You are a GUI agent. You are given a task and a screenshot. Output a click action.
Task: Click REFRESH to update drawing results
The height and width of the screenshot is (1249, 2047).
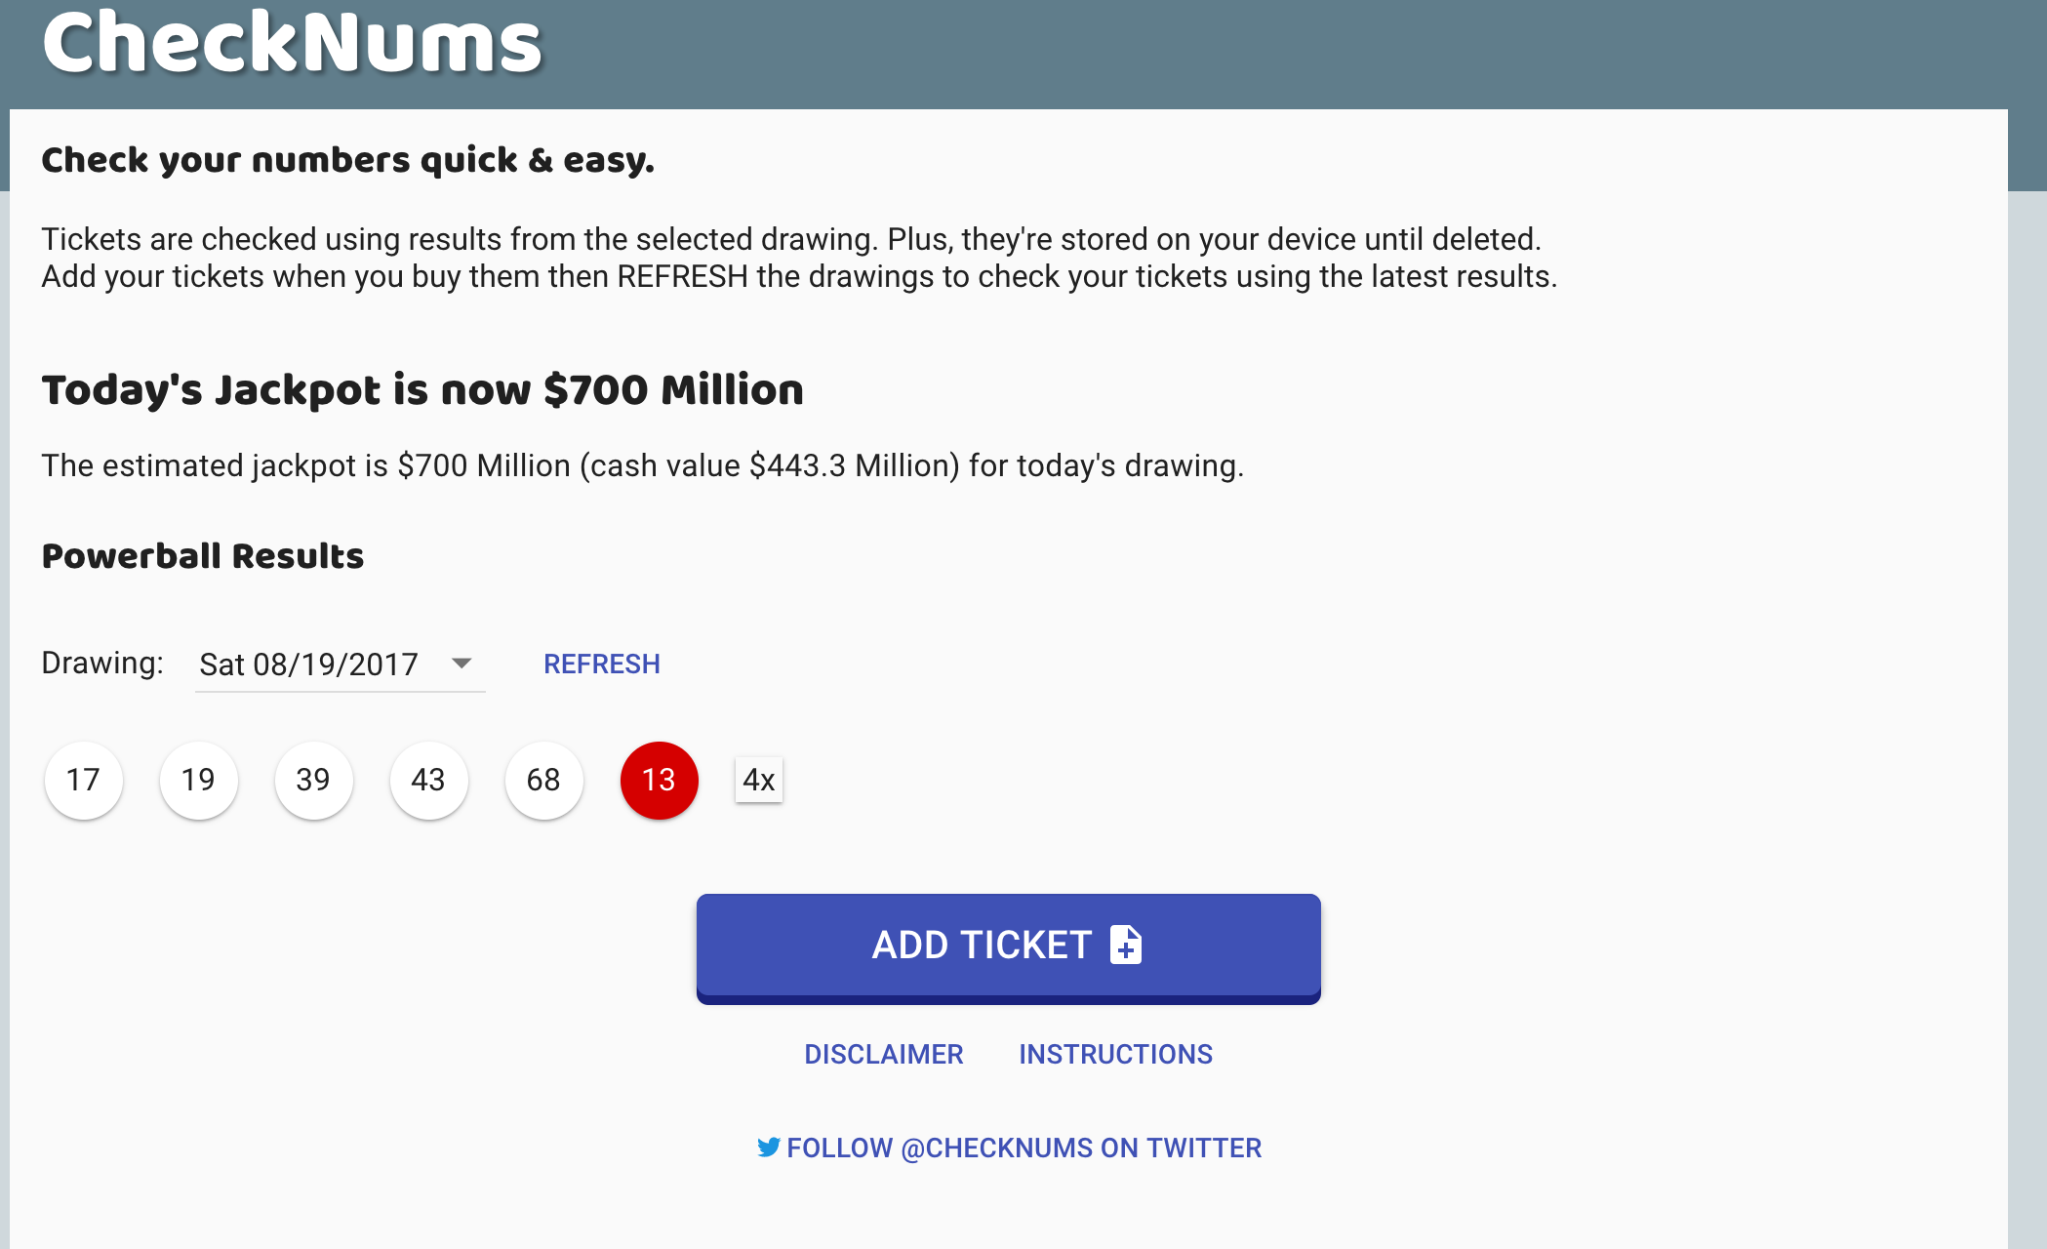601,664
